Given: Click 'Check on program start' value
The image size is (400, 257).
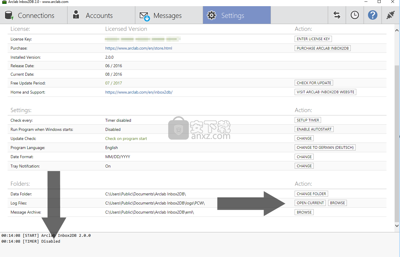Looking at the screenshot, I should pos(126,138).
